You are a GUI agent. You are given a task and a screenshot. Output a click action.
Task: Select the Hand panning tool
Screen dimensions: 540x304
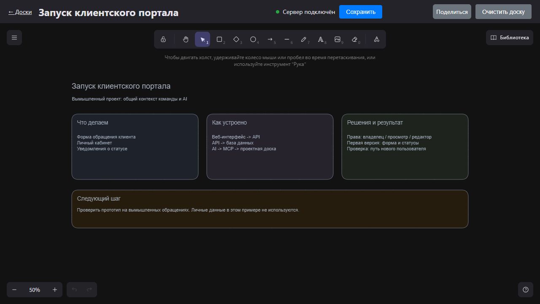tap(186, 39)
